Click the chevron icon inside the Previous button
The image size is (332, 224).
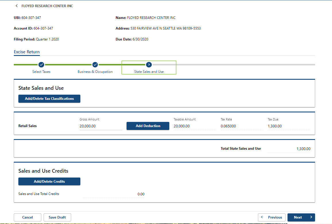[x=262, y=217]
